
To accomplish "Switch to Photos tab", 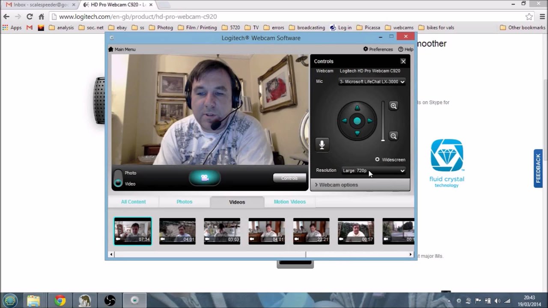I will pyautogui.click(x=185, y=202).
